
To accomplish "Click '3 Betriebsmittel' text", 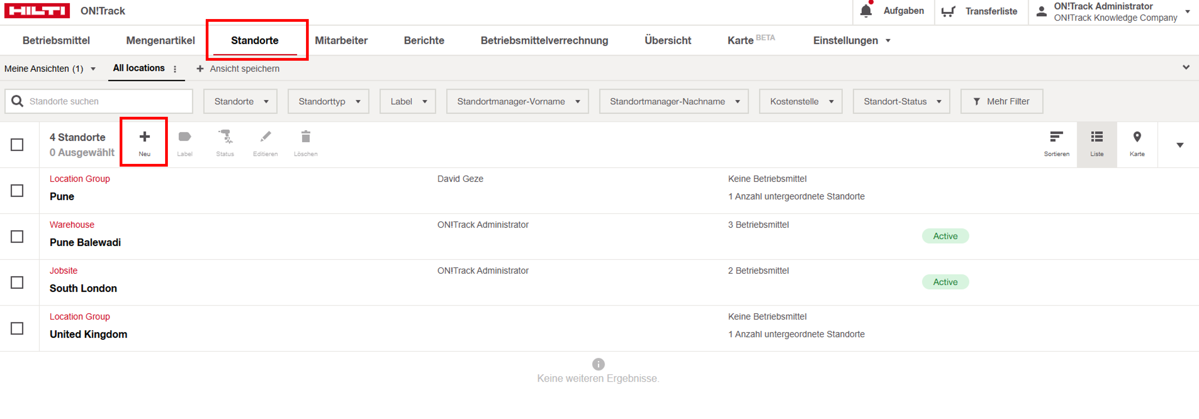I will coord(758,225).
